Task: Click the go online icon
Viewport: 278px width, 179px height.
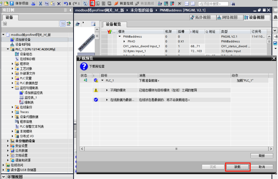Action: pyautogui.click(x=116, y=3)
